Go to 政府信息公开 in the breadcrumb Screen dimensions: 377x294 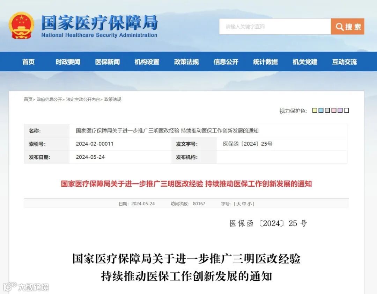click(49, 99)
